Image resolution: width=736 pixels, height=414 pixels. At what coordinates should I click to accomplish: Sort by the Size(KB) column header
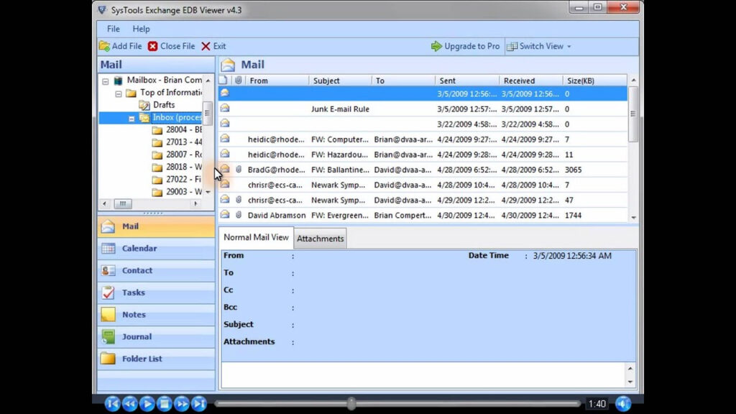(594, 80)
